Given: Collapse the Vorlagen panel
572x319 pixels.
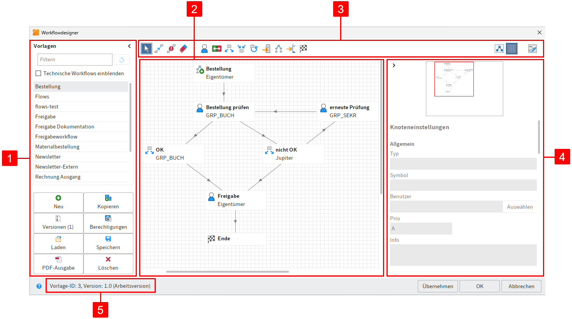Looking at the screenshot, I should (129, 46).
